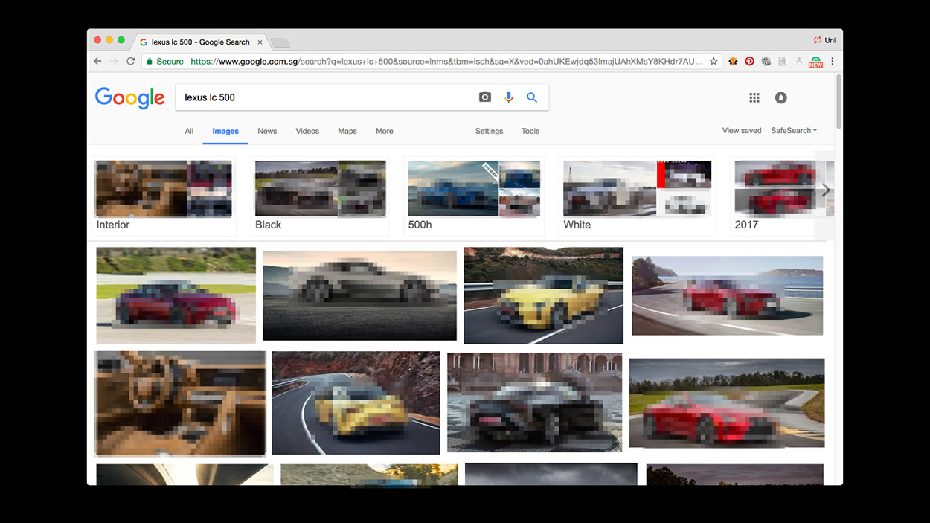Close the lexus lc 500 tab

(260, 42)
